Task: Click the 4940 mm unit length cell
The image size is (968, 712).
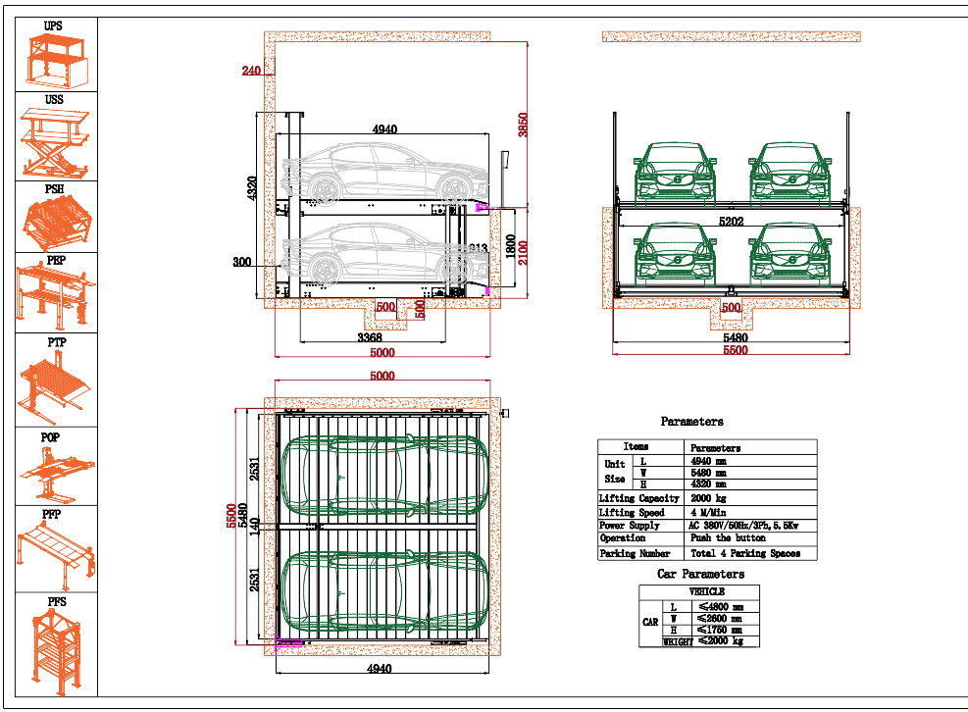Action: coord(708,461)
